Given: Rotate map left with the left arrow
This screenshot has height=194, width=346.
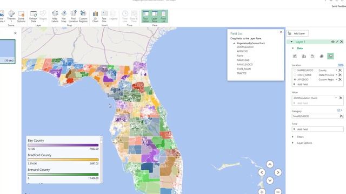Looking at the screenshot, I should point(262,172).
